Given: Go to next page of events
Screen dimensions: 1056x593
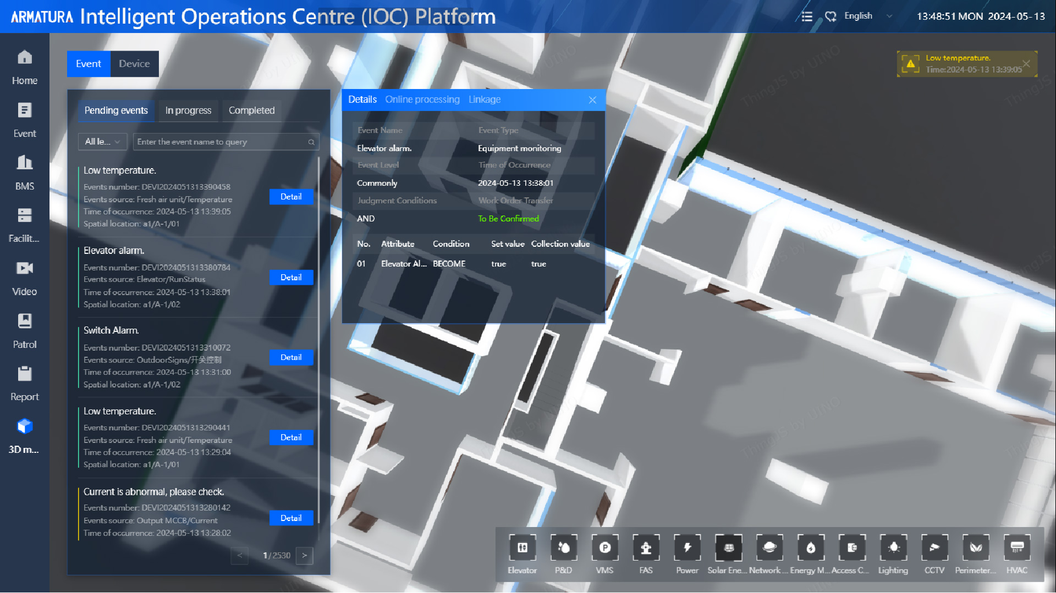Looking at the screenshot, I should [x=304, y=556].
